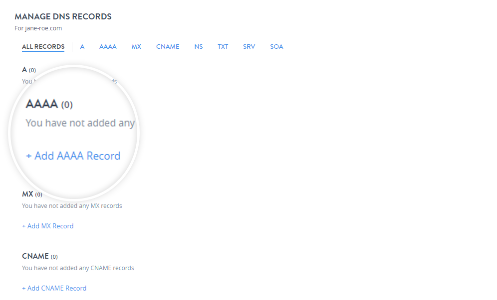The image size is (497, 300).
Task: Open the A records tab
Action: point(82,47)
